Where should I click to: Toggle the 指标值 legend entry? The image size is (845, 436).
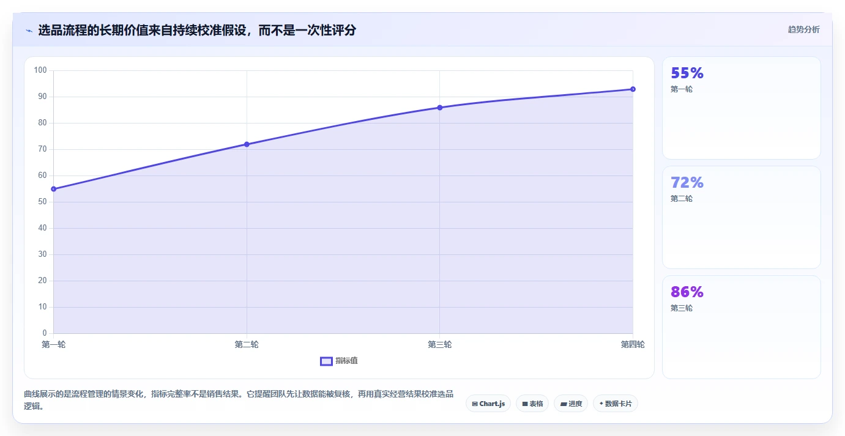click(339, 361)
